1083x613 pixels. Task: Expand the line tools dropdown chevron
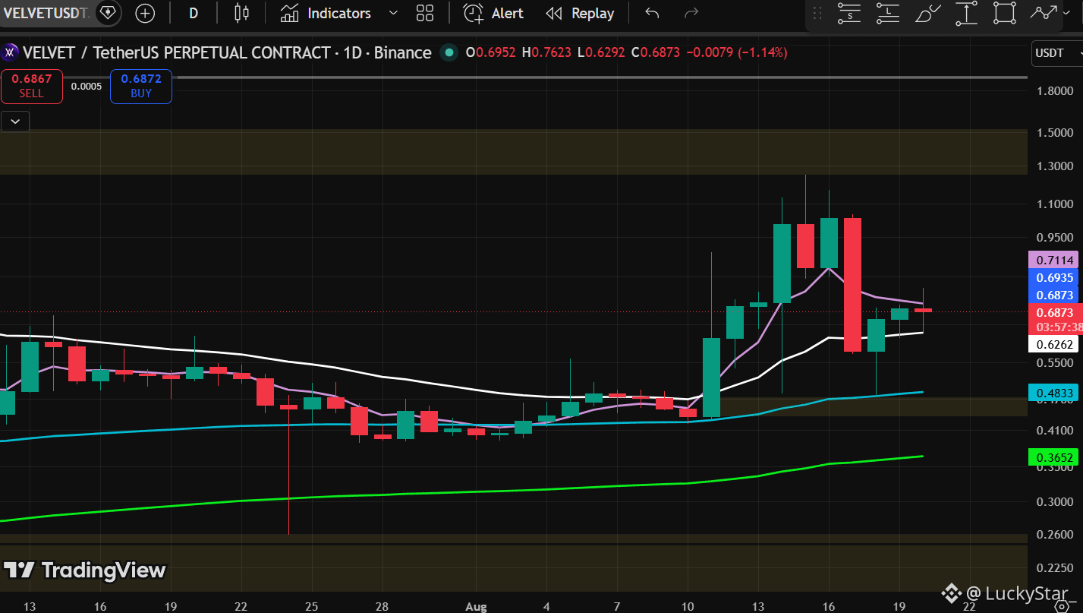(1067, 13)
